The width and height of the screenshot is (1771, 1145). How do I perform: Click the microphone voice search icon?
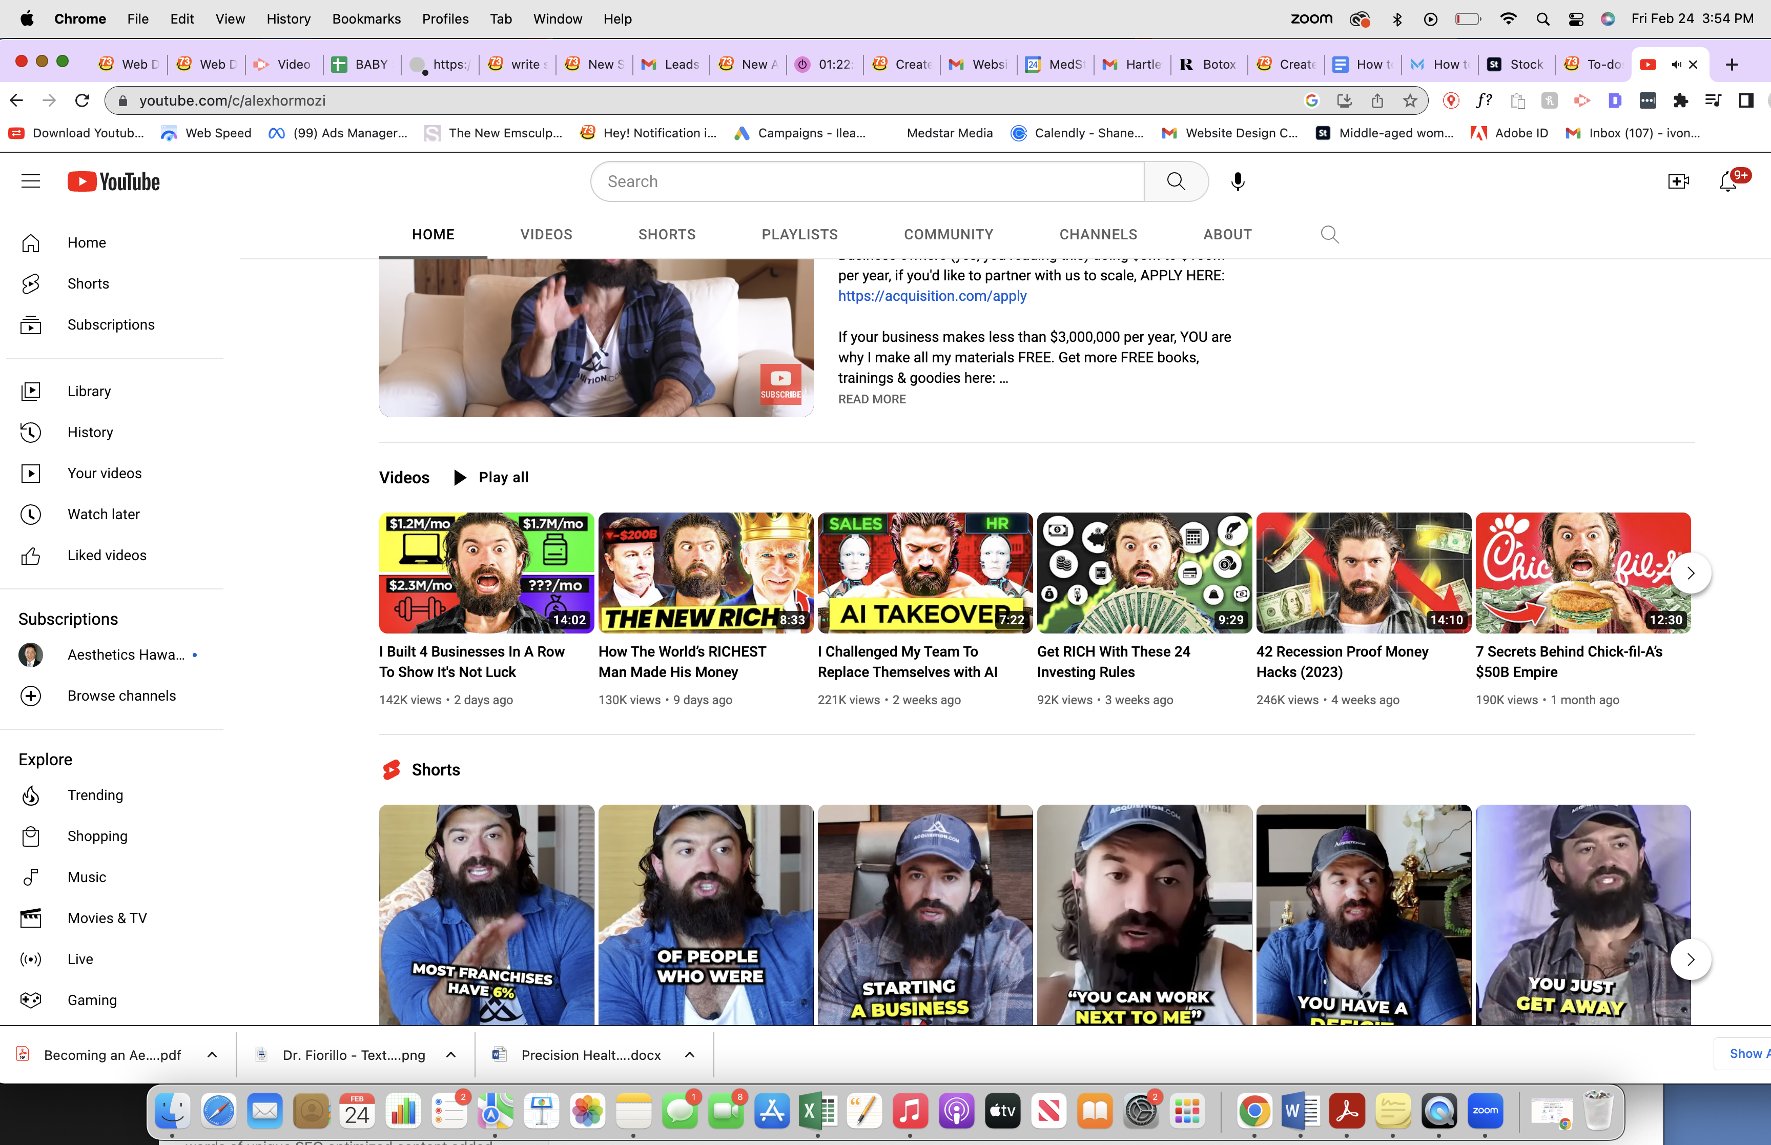1238,181
